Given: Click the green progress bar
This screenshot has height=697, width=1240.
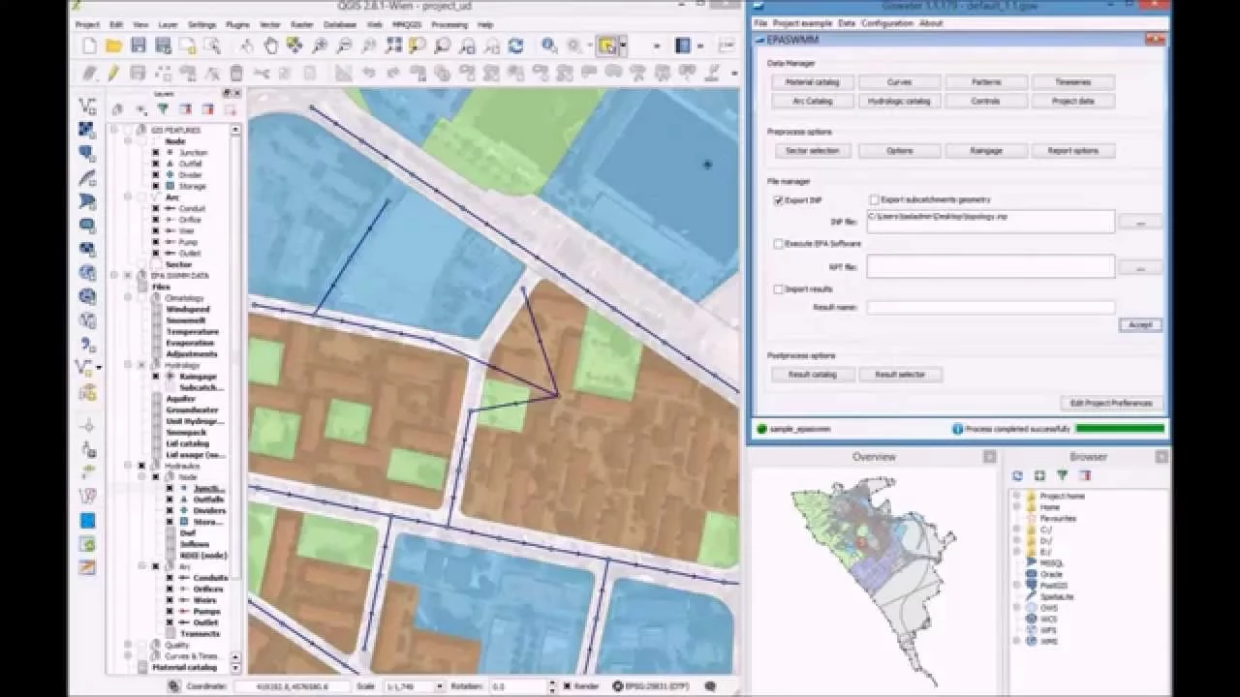Looking at the screenshot, I should click(1120, 428).
